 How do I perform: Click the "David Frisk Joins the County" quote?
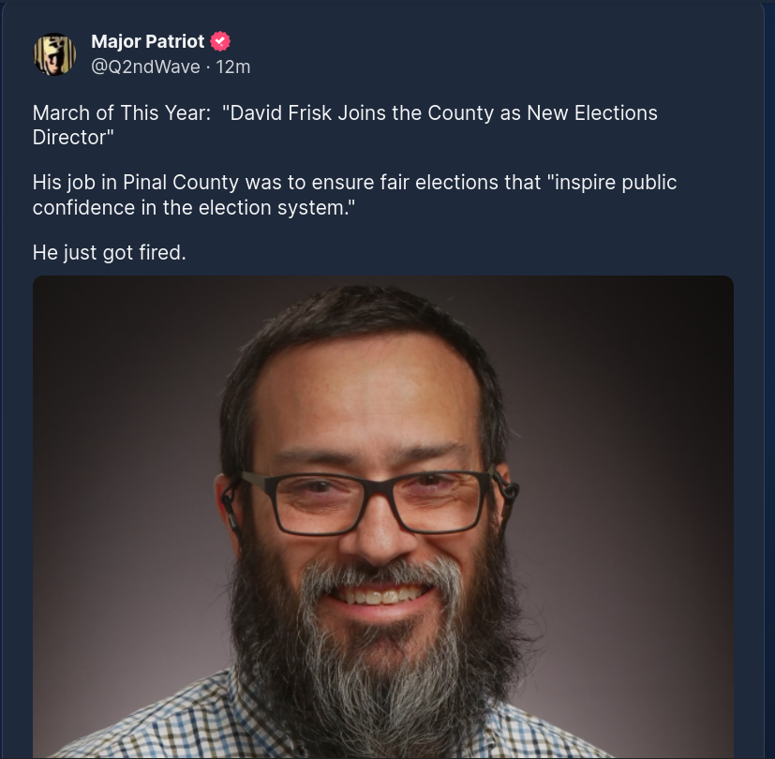359,113
